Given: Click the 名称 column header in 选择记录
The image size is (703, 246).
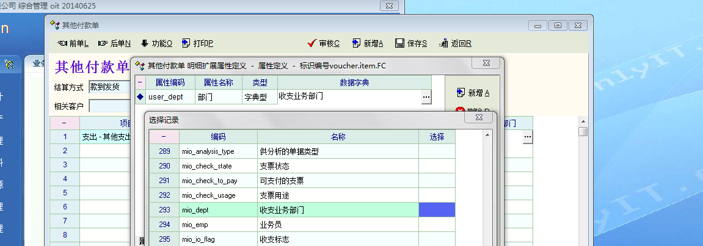Looking at the screenshot, I should (x=338, y=137).
